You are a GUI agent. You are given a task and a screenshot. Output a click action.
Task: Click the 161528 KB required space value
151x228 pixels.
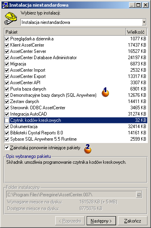coord(98,202)
